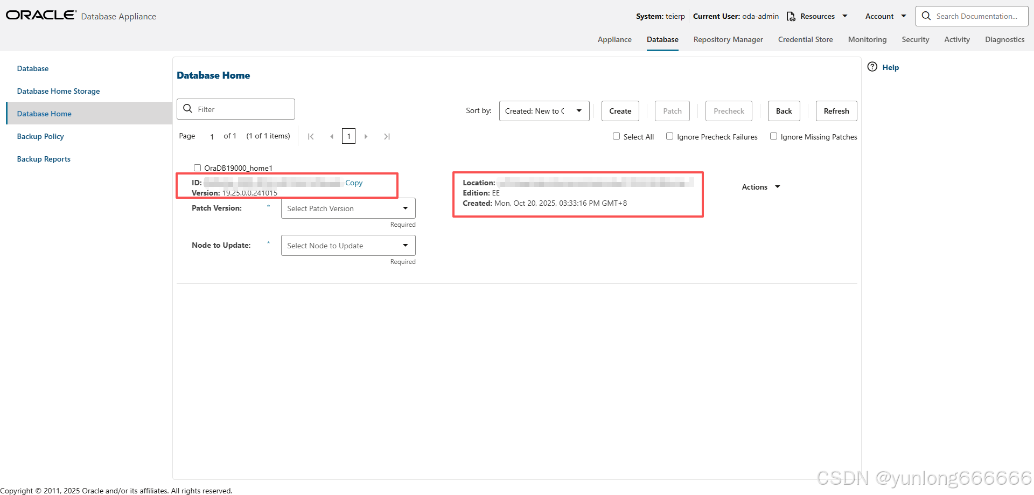1034x495 pixels.
Task: Open the Actions dropdown
Action: click(x=760, y=186)
